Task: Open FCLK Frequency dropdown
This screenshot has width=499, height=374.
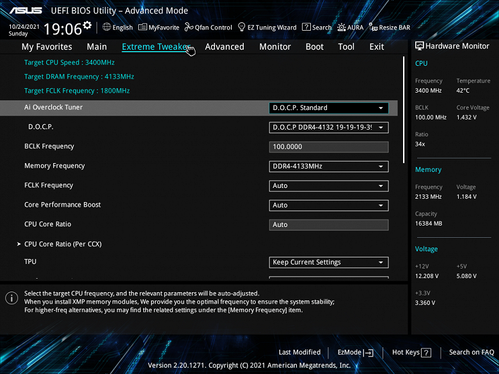Action: point(329,186)
